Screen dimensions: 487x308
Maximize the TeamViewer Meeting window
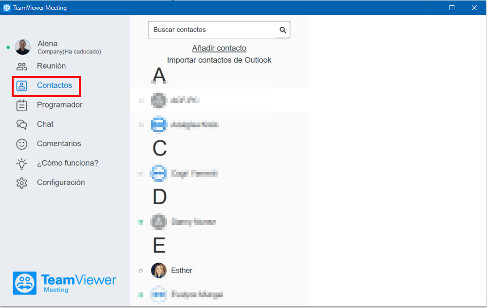[452, 8]
